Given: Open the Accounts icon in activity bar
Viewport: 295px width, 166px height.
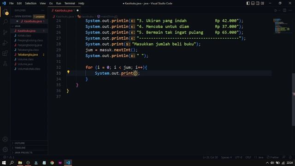Looking at the screenshot, I should [5, 139].
